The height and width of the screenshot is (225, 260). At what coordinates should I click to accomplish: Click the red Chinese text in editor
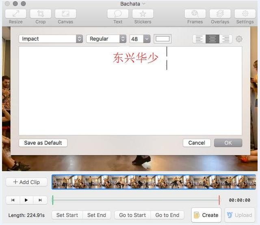point(135,58)
